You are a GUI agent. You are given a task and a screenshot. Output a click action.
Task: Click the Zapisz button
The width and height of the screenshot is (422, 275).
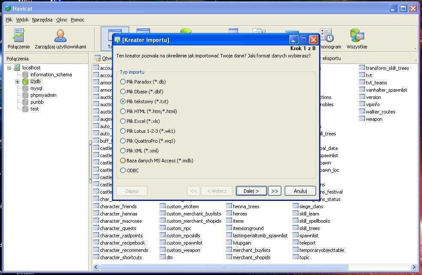click(x=132, y=191)
